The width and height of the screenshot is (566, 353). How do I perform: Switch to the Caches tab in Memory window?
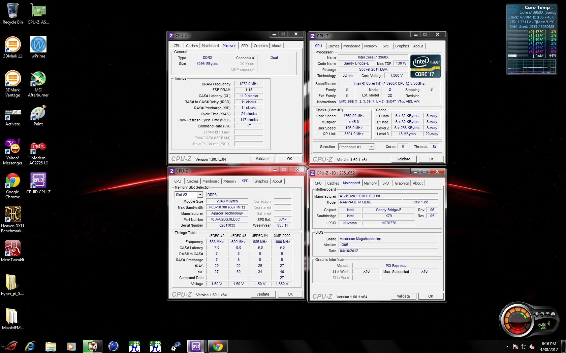192,46
